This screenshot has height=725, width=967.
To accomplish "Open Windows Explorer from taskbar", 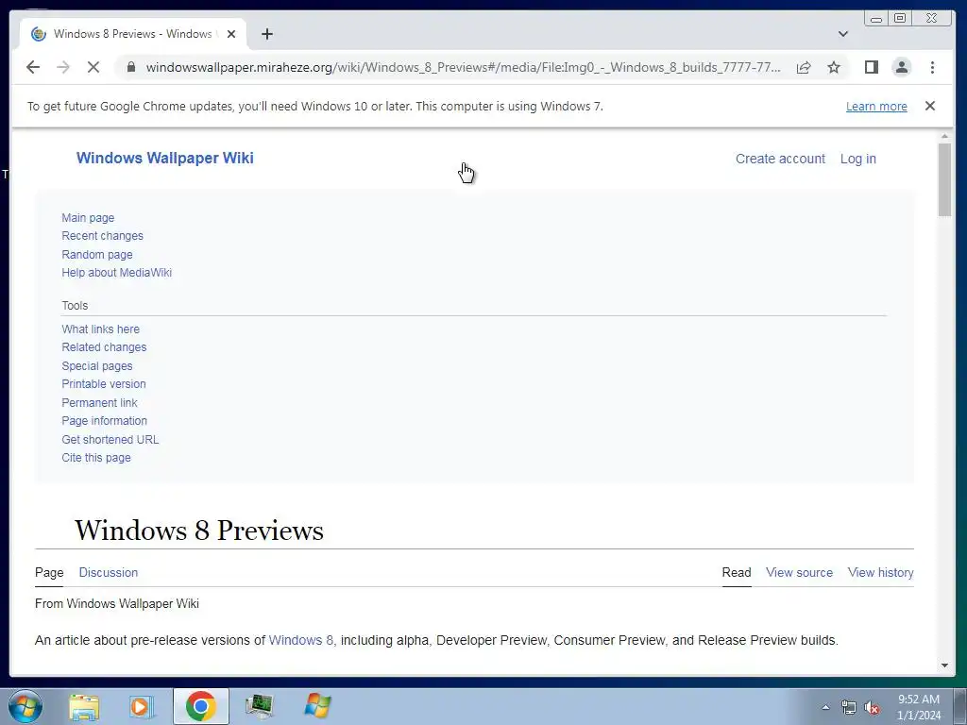I will point(84,706).
